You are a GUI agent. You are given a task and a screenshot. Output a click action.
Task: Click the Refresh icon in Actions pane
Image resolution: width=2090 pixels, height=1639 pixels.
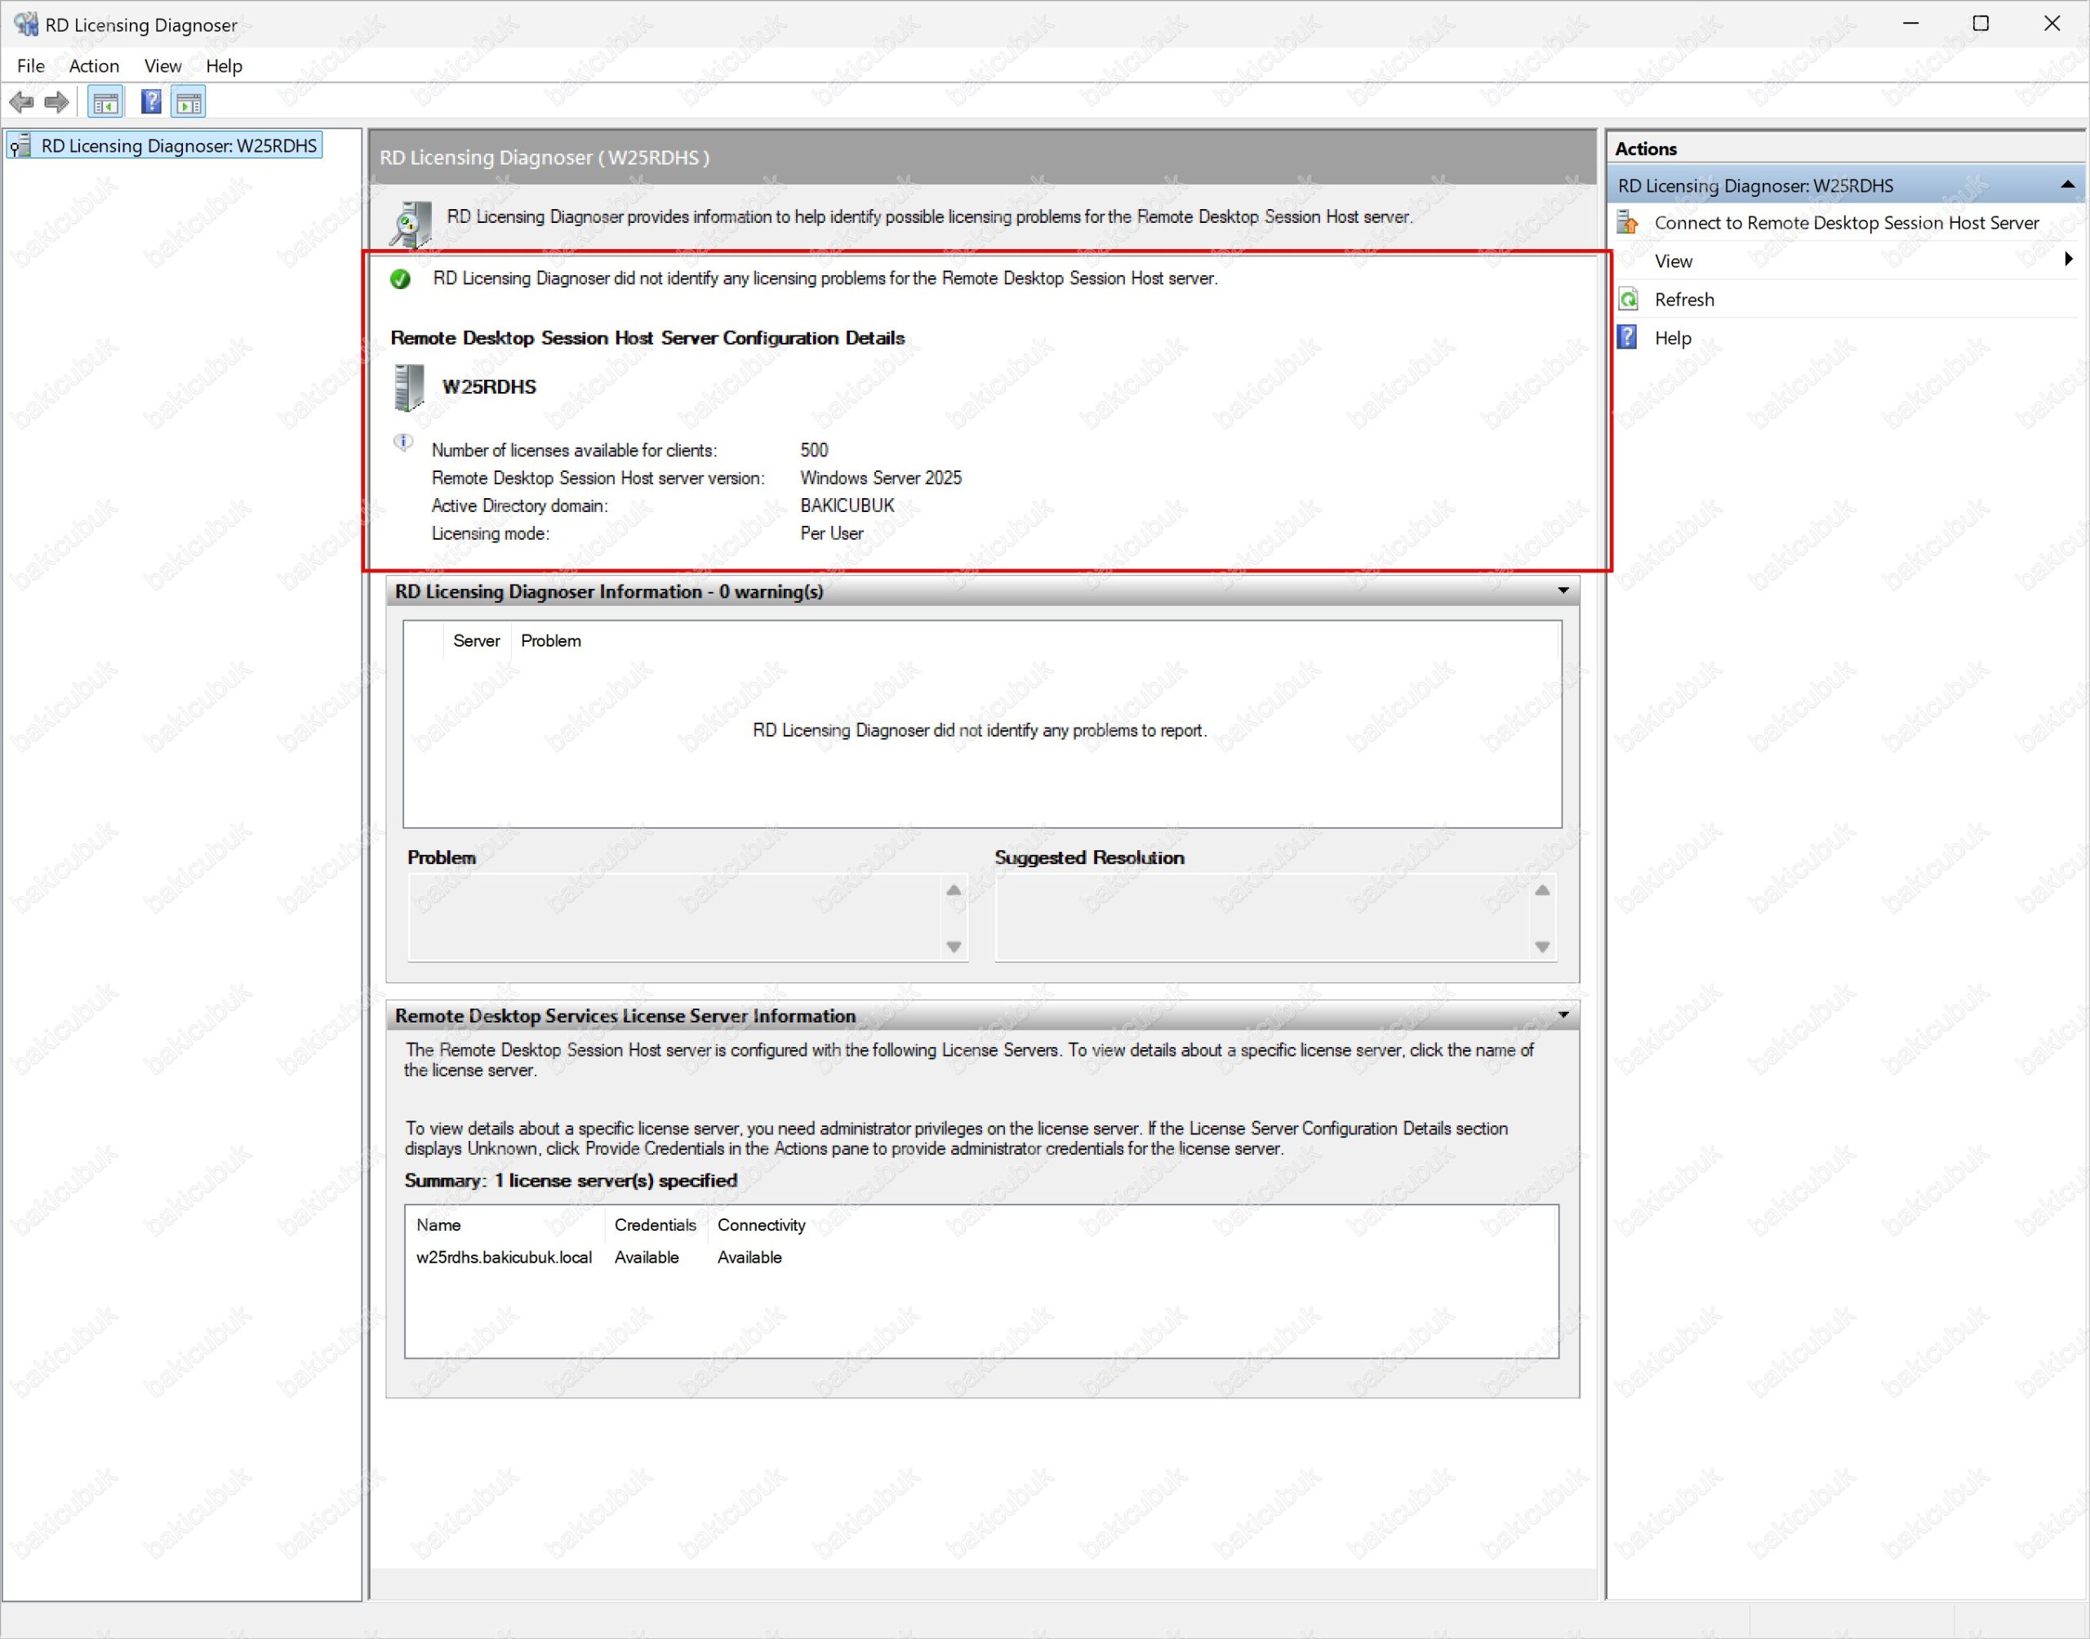pos(1629,300)
